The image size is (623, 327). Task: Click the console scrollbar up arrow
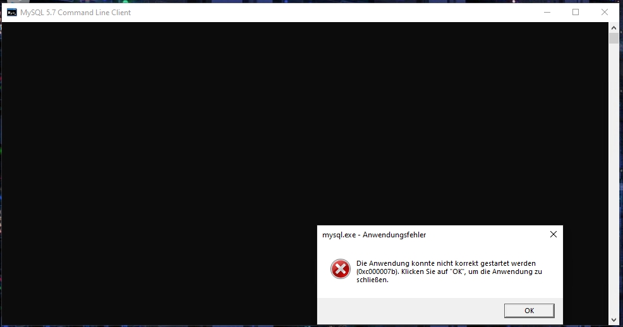click(614, 28)
